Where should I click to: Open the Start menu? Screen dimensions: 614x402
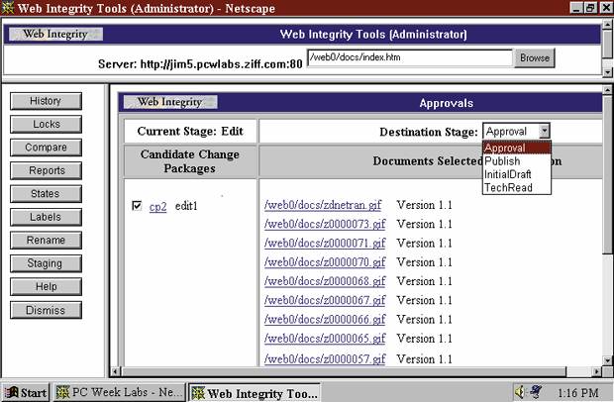coord(26,392)
